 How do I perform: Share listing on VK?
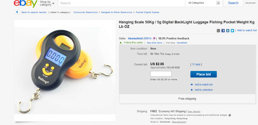(x=228, y=31)
